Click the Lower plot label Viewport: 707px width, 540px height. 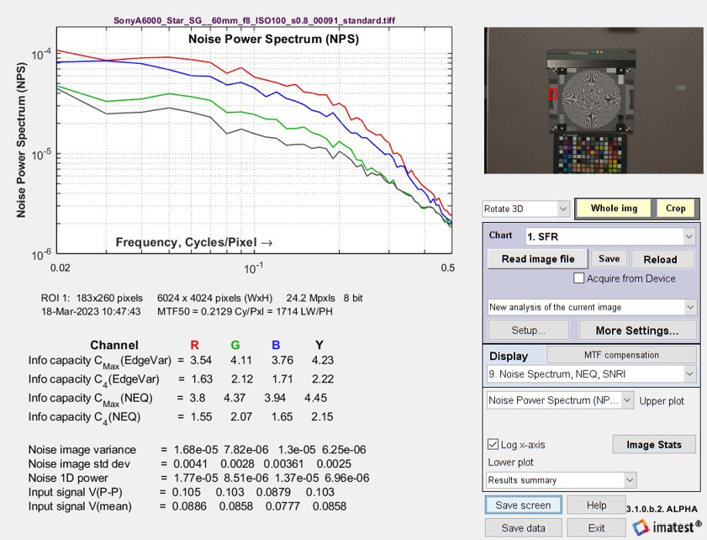click(x=510, y=463)
